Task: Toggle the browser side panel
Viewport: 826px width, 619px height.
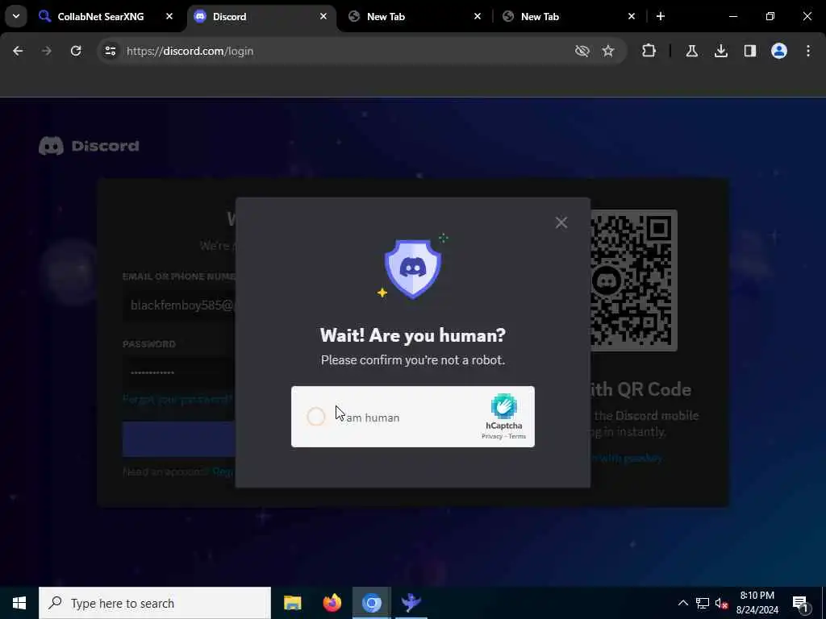Action: (x=749, y=51)
